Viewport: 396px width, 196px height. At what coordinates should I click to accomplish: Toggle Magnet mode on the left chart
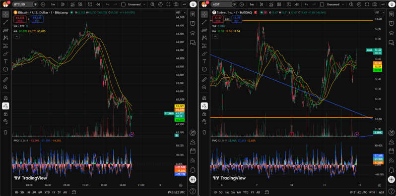pyautogui.click(x=5, y=98)
